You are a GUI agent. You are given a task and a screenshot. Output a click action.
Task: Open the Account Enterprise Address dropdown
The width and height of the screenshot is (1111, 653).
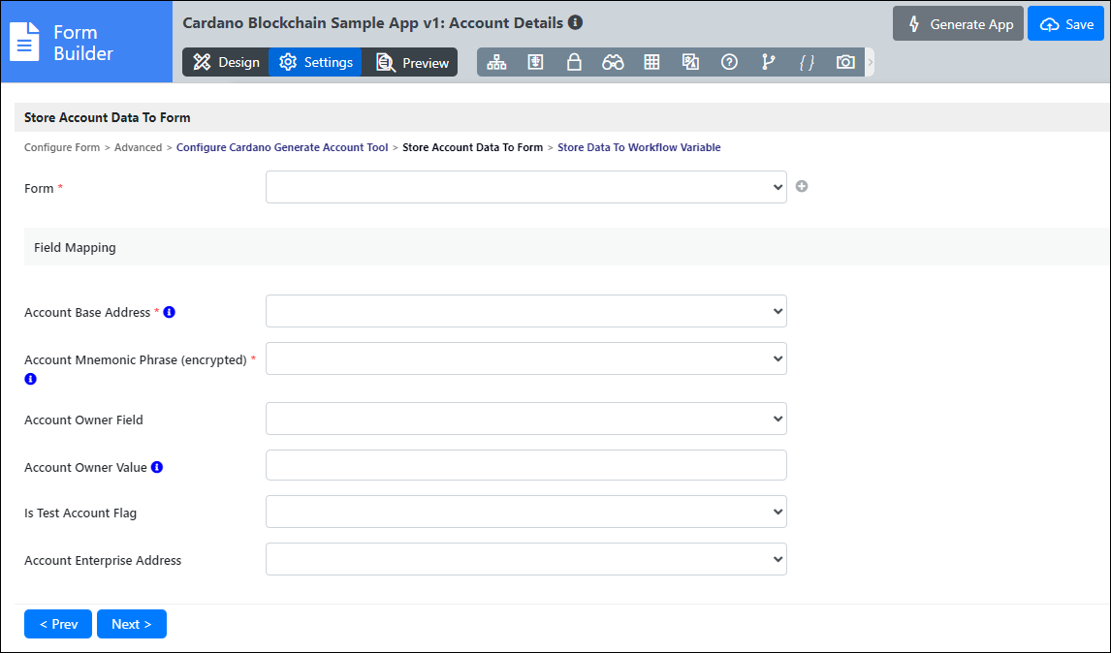point(526,559)
